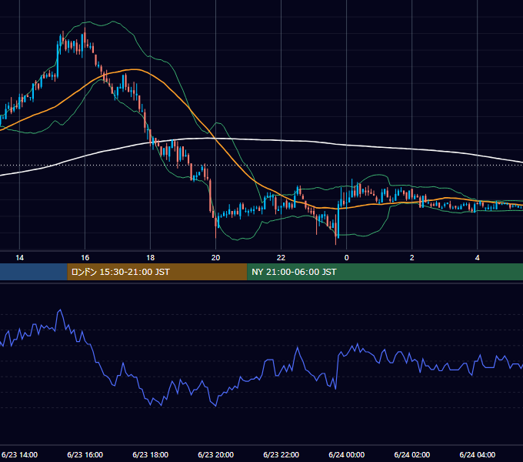Click the 6/24 00:00 date label
The image size is (523, 462).
click(347, 454)
